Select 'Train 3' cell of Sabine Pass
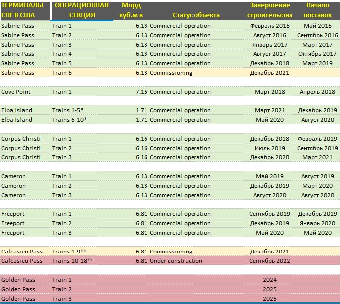This screenshot has height=304, width=340. click(x=62, y=45)
